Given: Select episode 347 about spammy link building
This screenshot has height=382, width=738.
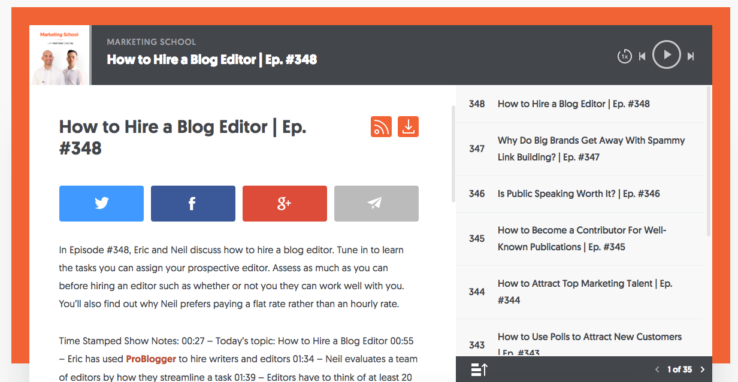Looking at the screenshot, I should coord(590,148).
